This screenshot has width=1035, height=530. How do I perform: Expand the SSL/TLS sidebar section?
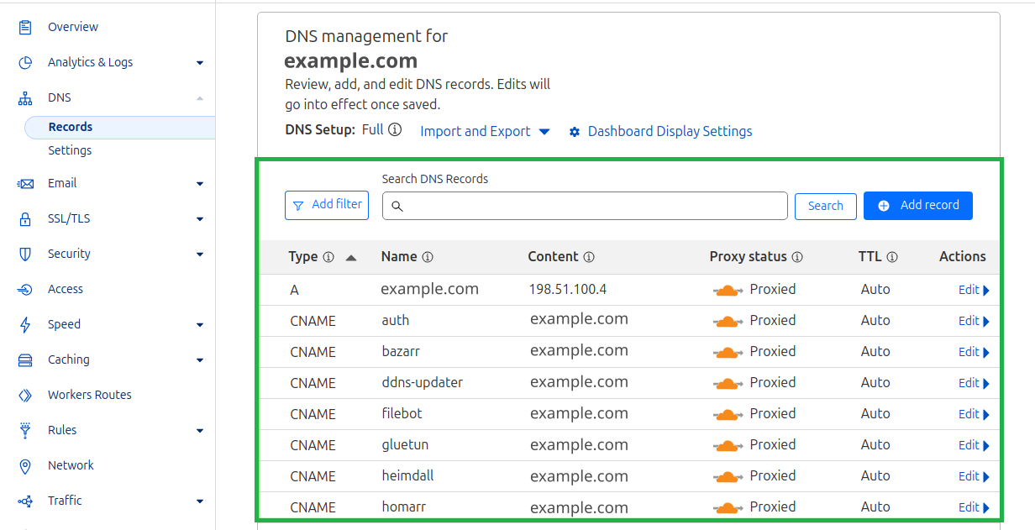199,218
